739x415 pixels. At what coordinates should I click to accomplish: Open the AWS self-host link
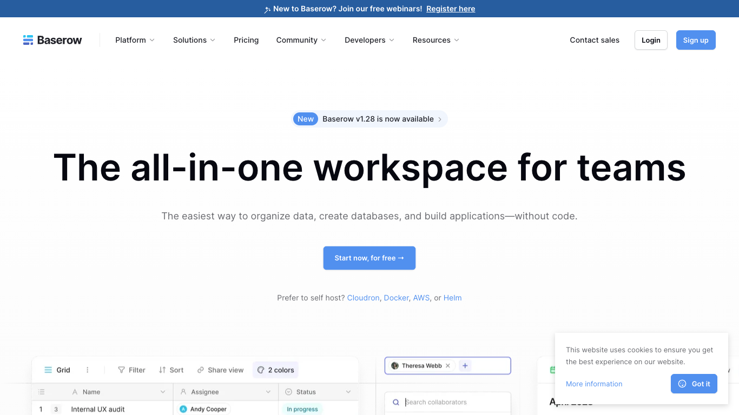(421, 298)
